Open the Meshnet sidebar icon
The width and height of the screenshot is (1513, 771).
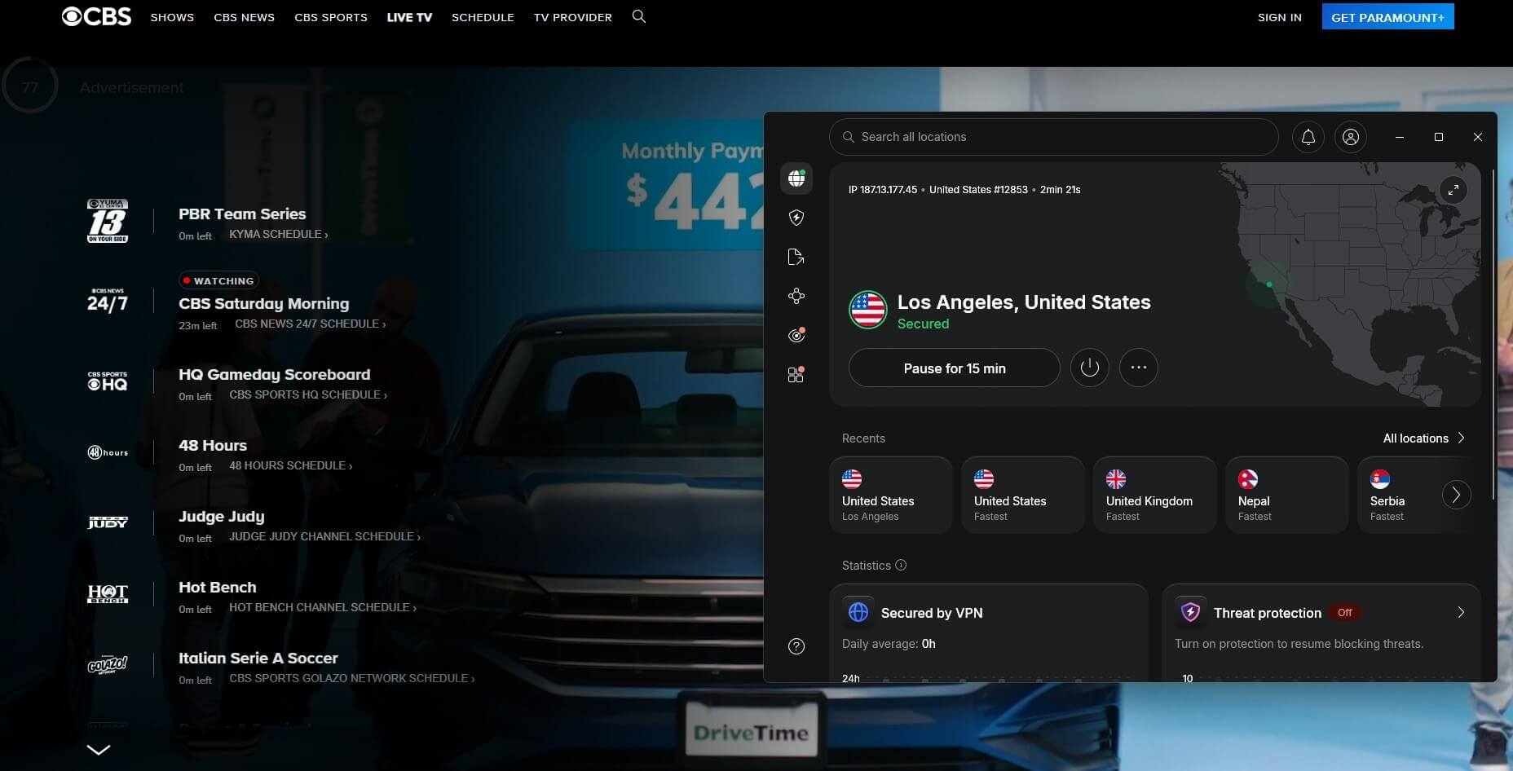coord(796,297)
